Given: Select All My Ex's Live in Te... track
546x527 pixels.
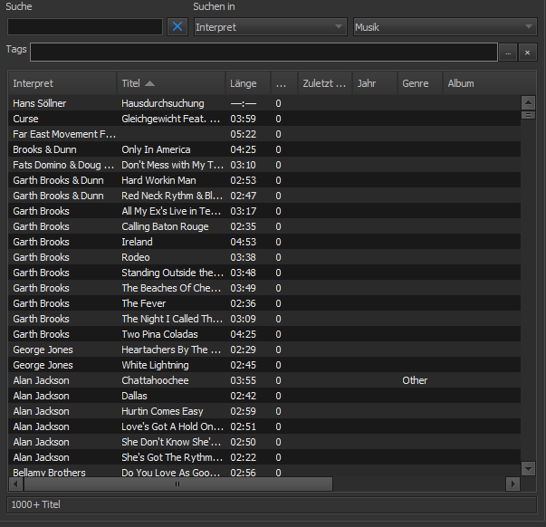Looking at the screenshot, I should pos(264,211).
